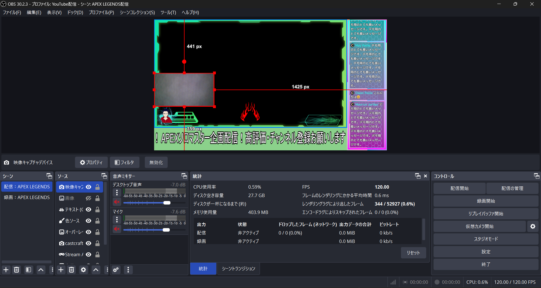The height and width of the screenshot is (288, 541).
Task: Select the 録画：APEX LEGENDS scene
Action: [x=27, y=197]
